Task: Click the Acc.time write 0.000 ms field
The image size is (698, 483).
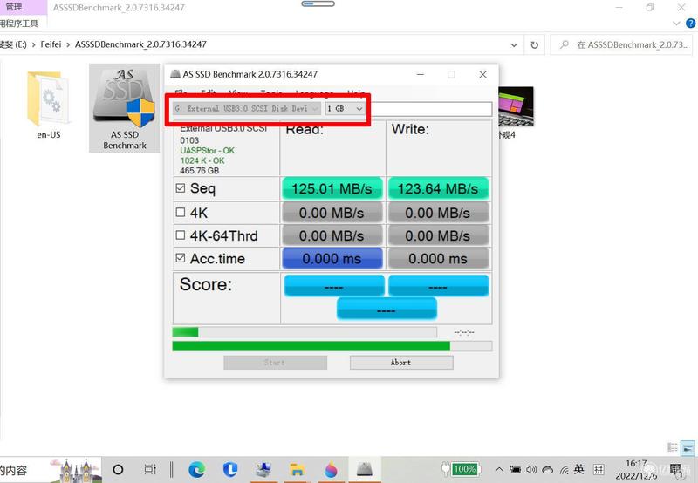Action: click(438, 258)
